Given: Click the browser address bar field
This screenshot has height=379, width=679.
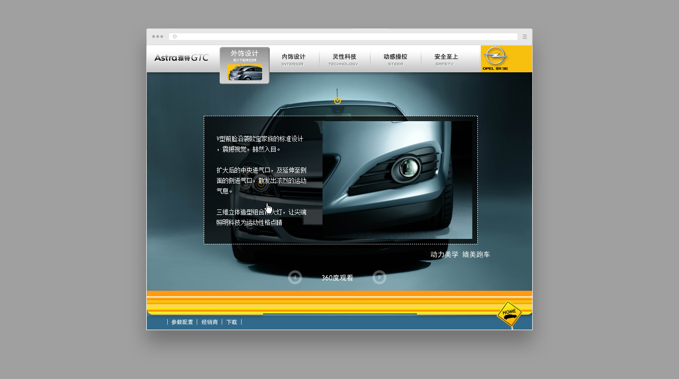Looking at the screenshot, I should click(x=344, y=36).
